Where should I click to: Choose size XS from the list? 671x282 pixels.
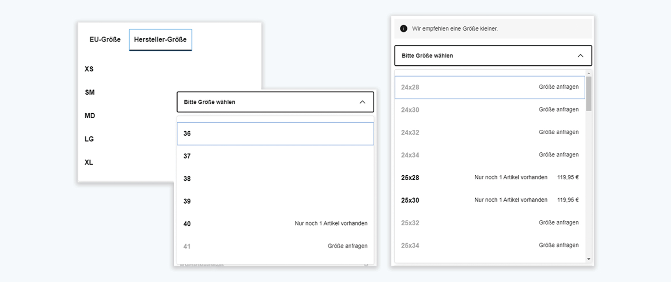tap(89, 69)
